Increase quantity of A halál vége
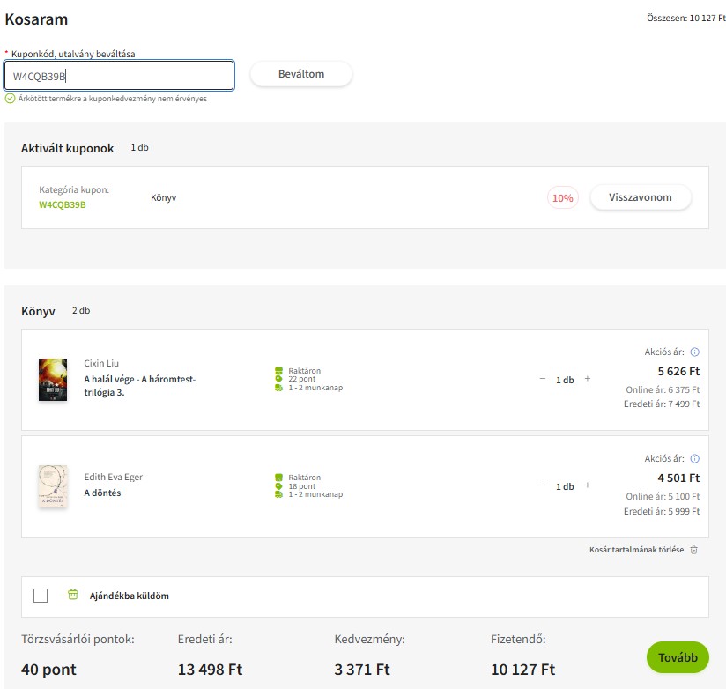 [587, 379]
